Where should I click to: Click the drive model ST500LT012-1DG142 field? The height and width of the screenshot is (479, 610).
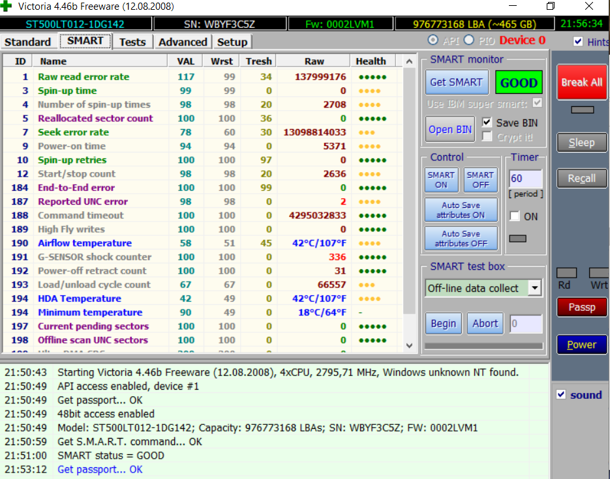75,24
